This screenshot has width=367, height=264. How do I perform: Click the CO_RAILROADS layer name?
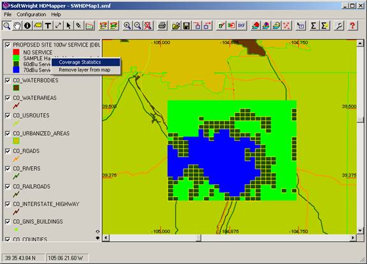click(32, 186)
